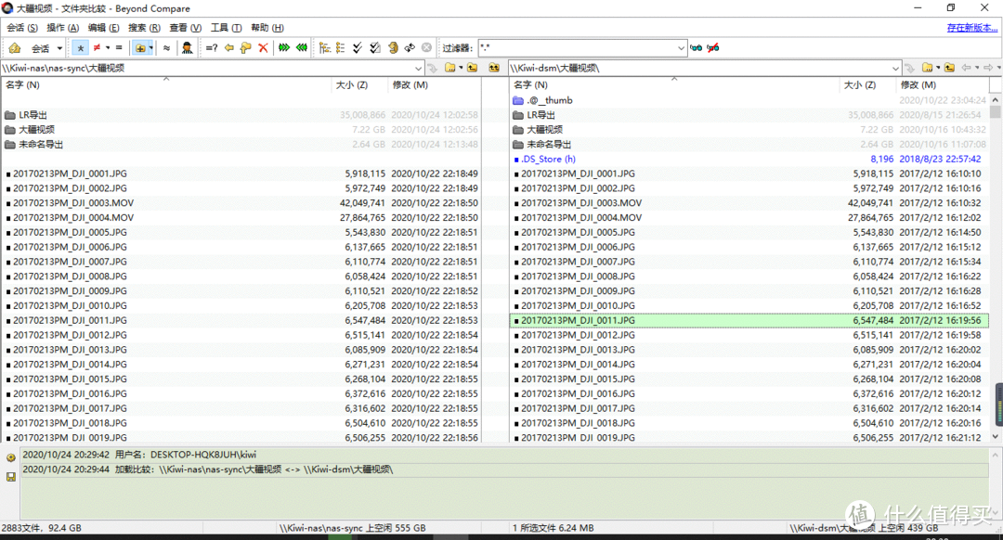1003x540 pixels.
Task: Click the right pane Back arrow icon
Action: click(966, 68)
